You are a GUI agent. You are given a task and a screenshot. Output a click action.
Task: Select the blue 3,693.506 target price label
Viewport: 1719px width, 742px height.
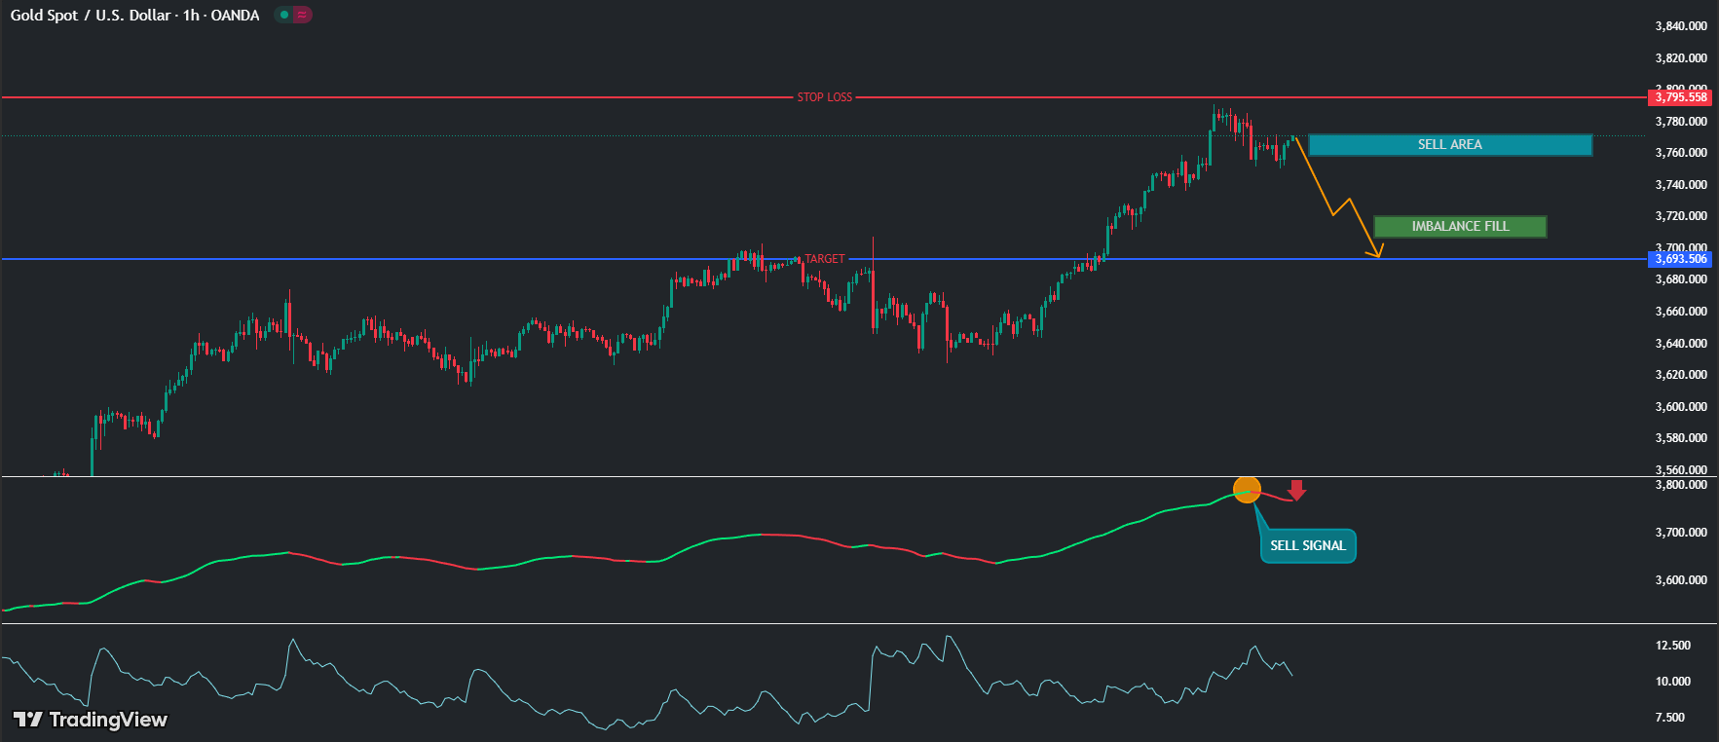(x=1681, y=259)
